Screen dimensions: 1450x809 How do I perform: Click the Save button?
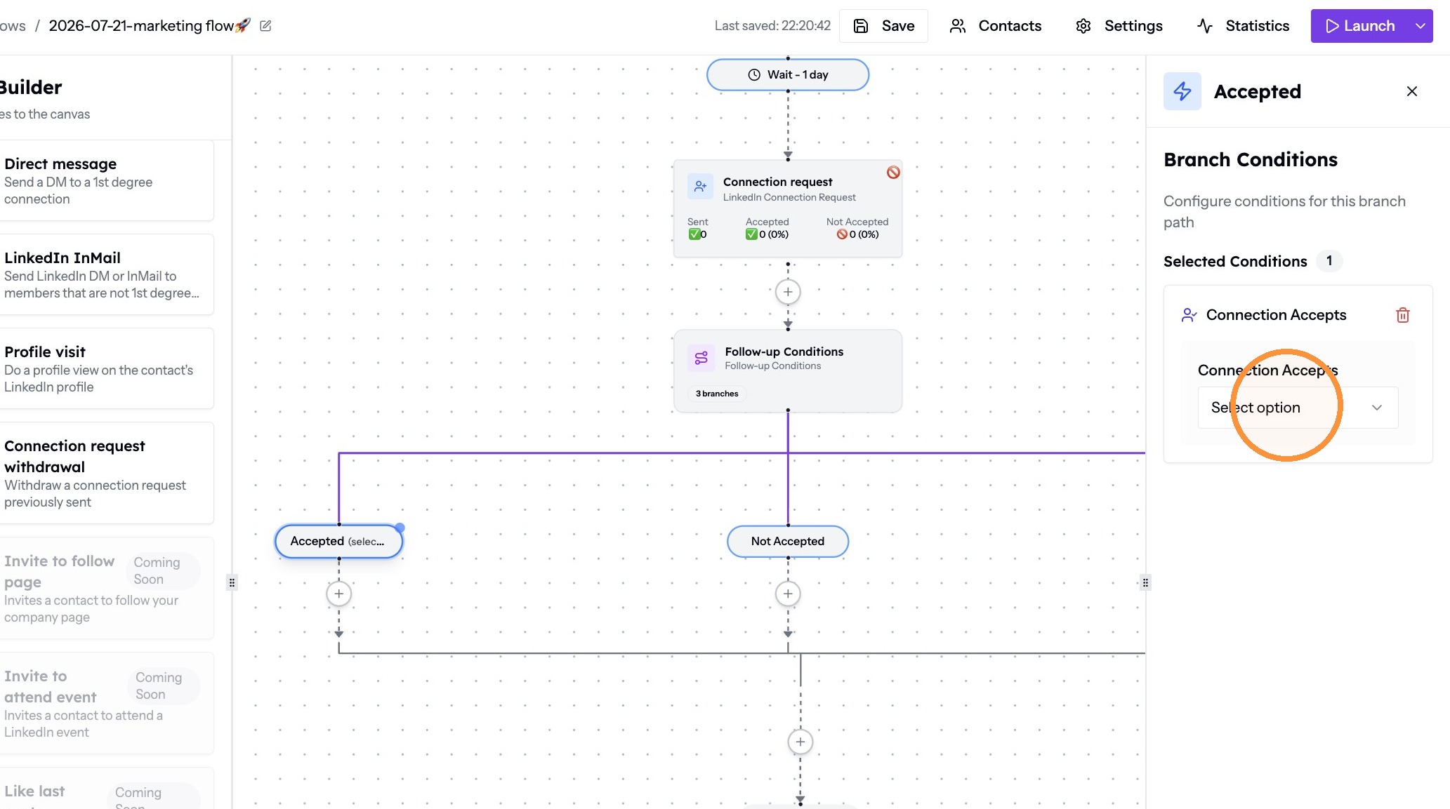[x=883, y=26]
